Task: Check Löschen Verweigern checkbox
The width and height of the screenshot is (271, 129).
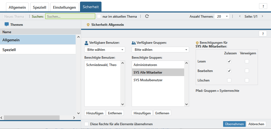Action: [247, 80]
